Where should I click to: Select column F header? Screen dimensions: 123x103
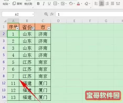pyautogui.click(x=90, y=21)
